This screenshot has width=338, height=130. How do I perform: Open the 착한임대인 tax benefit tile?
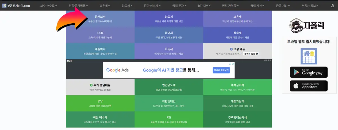[169, 103]
